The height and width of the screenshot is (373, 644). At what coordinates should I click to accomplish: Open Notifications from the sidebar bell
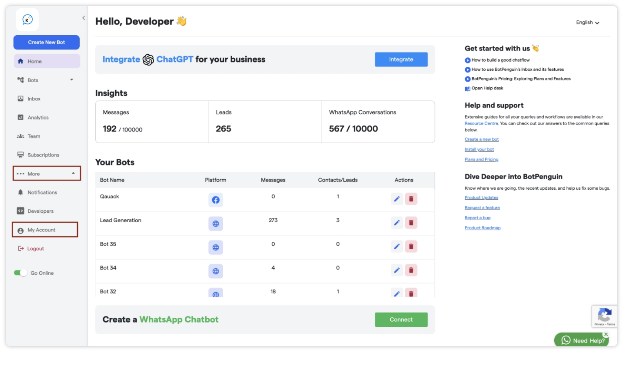[42, 192]
